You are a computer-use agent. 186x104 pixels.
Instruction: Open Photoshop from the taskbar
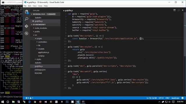click(x=67, y=102)
